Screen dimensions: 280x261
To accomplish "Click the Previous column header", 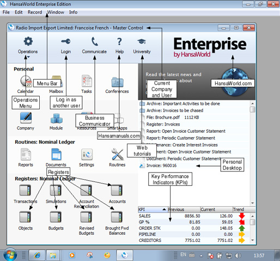I will 184,210.
